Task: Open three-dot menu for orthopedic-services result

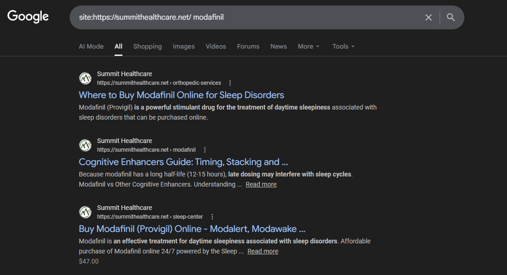Action: pos(230,83)
